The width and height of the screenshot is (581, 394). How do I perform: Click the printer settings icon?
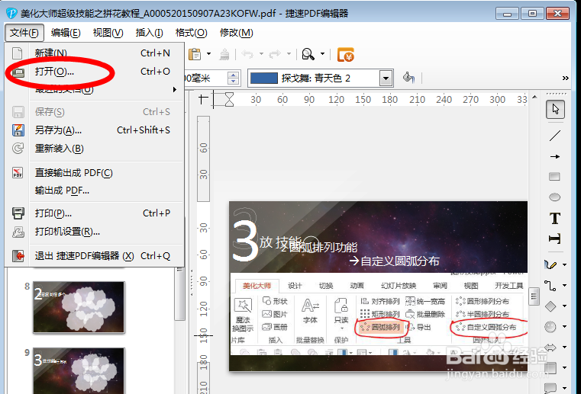tap(18, 232)
